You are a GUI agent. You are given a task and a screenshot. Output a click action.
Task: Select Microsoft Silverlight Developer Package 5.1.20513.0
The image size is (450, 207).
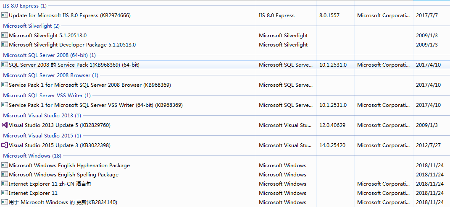72,45
